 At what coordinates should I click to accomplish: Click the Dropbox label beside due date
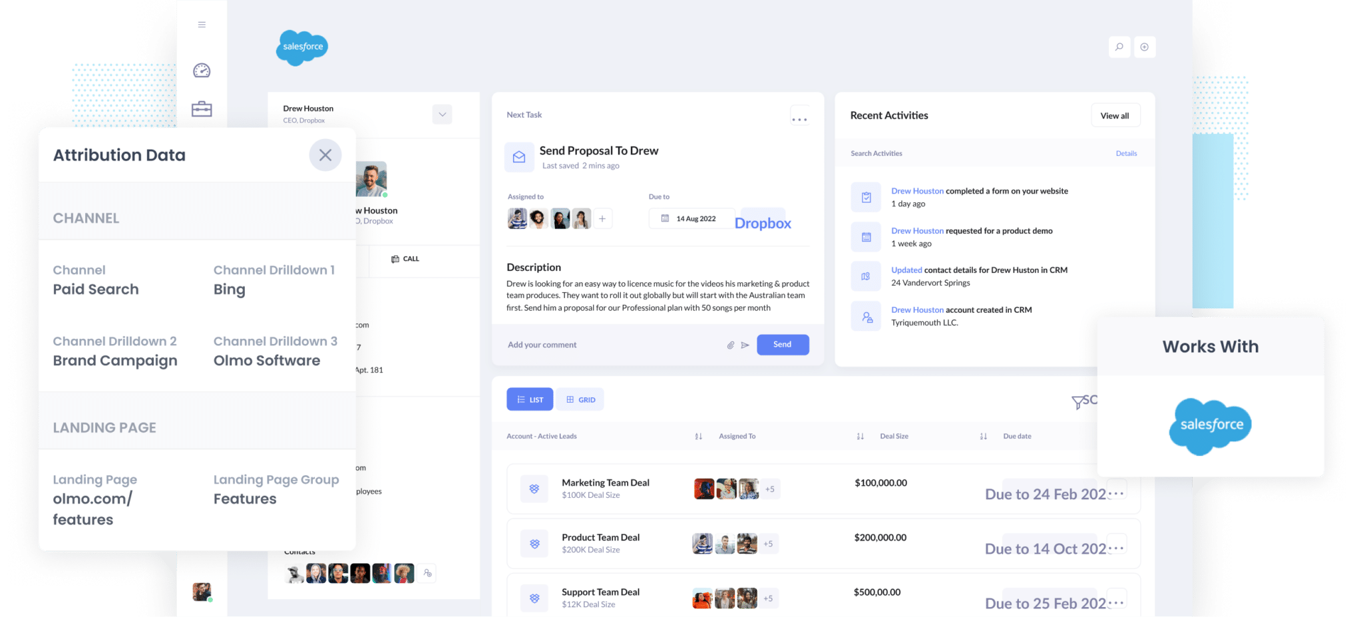coord(763,224)
